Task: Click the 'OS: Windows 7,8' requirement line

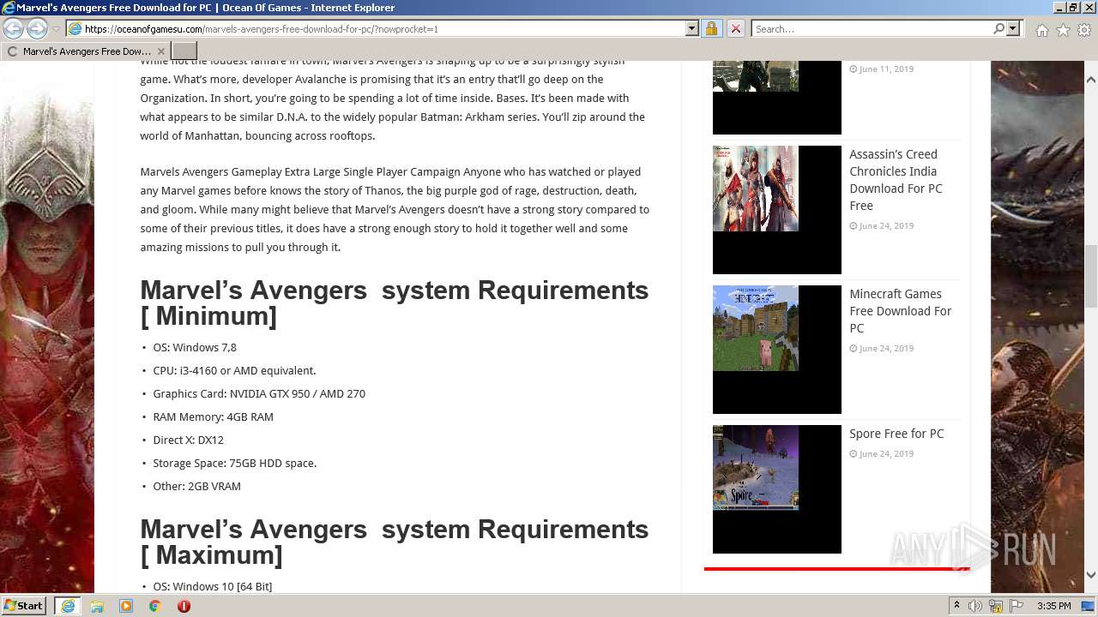Action: coord(195,347)
